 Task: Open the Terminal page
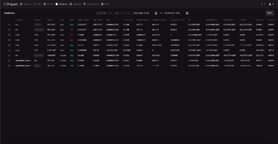pos(25,4)
